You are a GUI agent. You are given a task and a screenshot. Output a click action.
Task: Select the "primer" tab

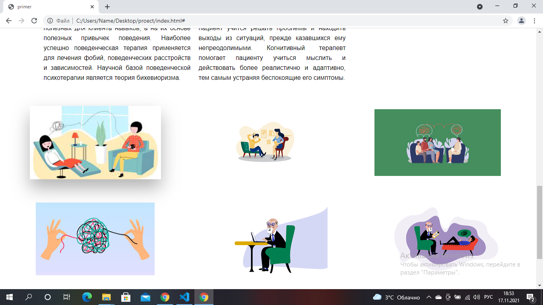click(x=50, y=7)
